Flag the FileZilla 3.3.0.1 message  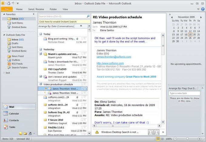[x=85, y=127]
